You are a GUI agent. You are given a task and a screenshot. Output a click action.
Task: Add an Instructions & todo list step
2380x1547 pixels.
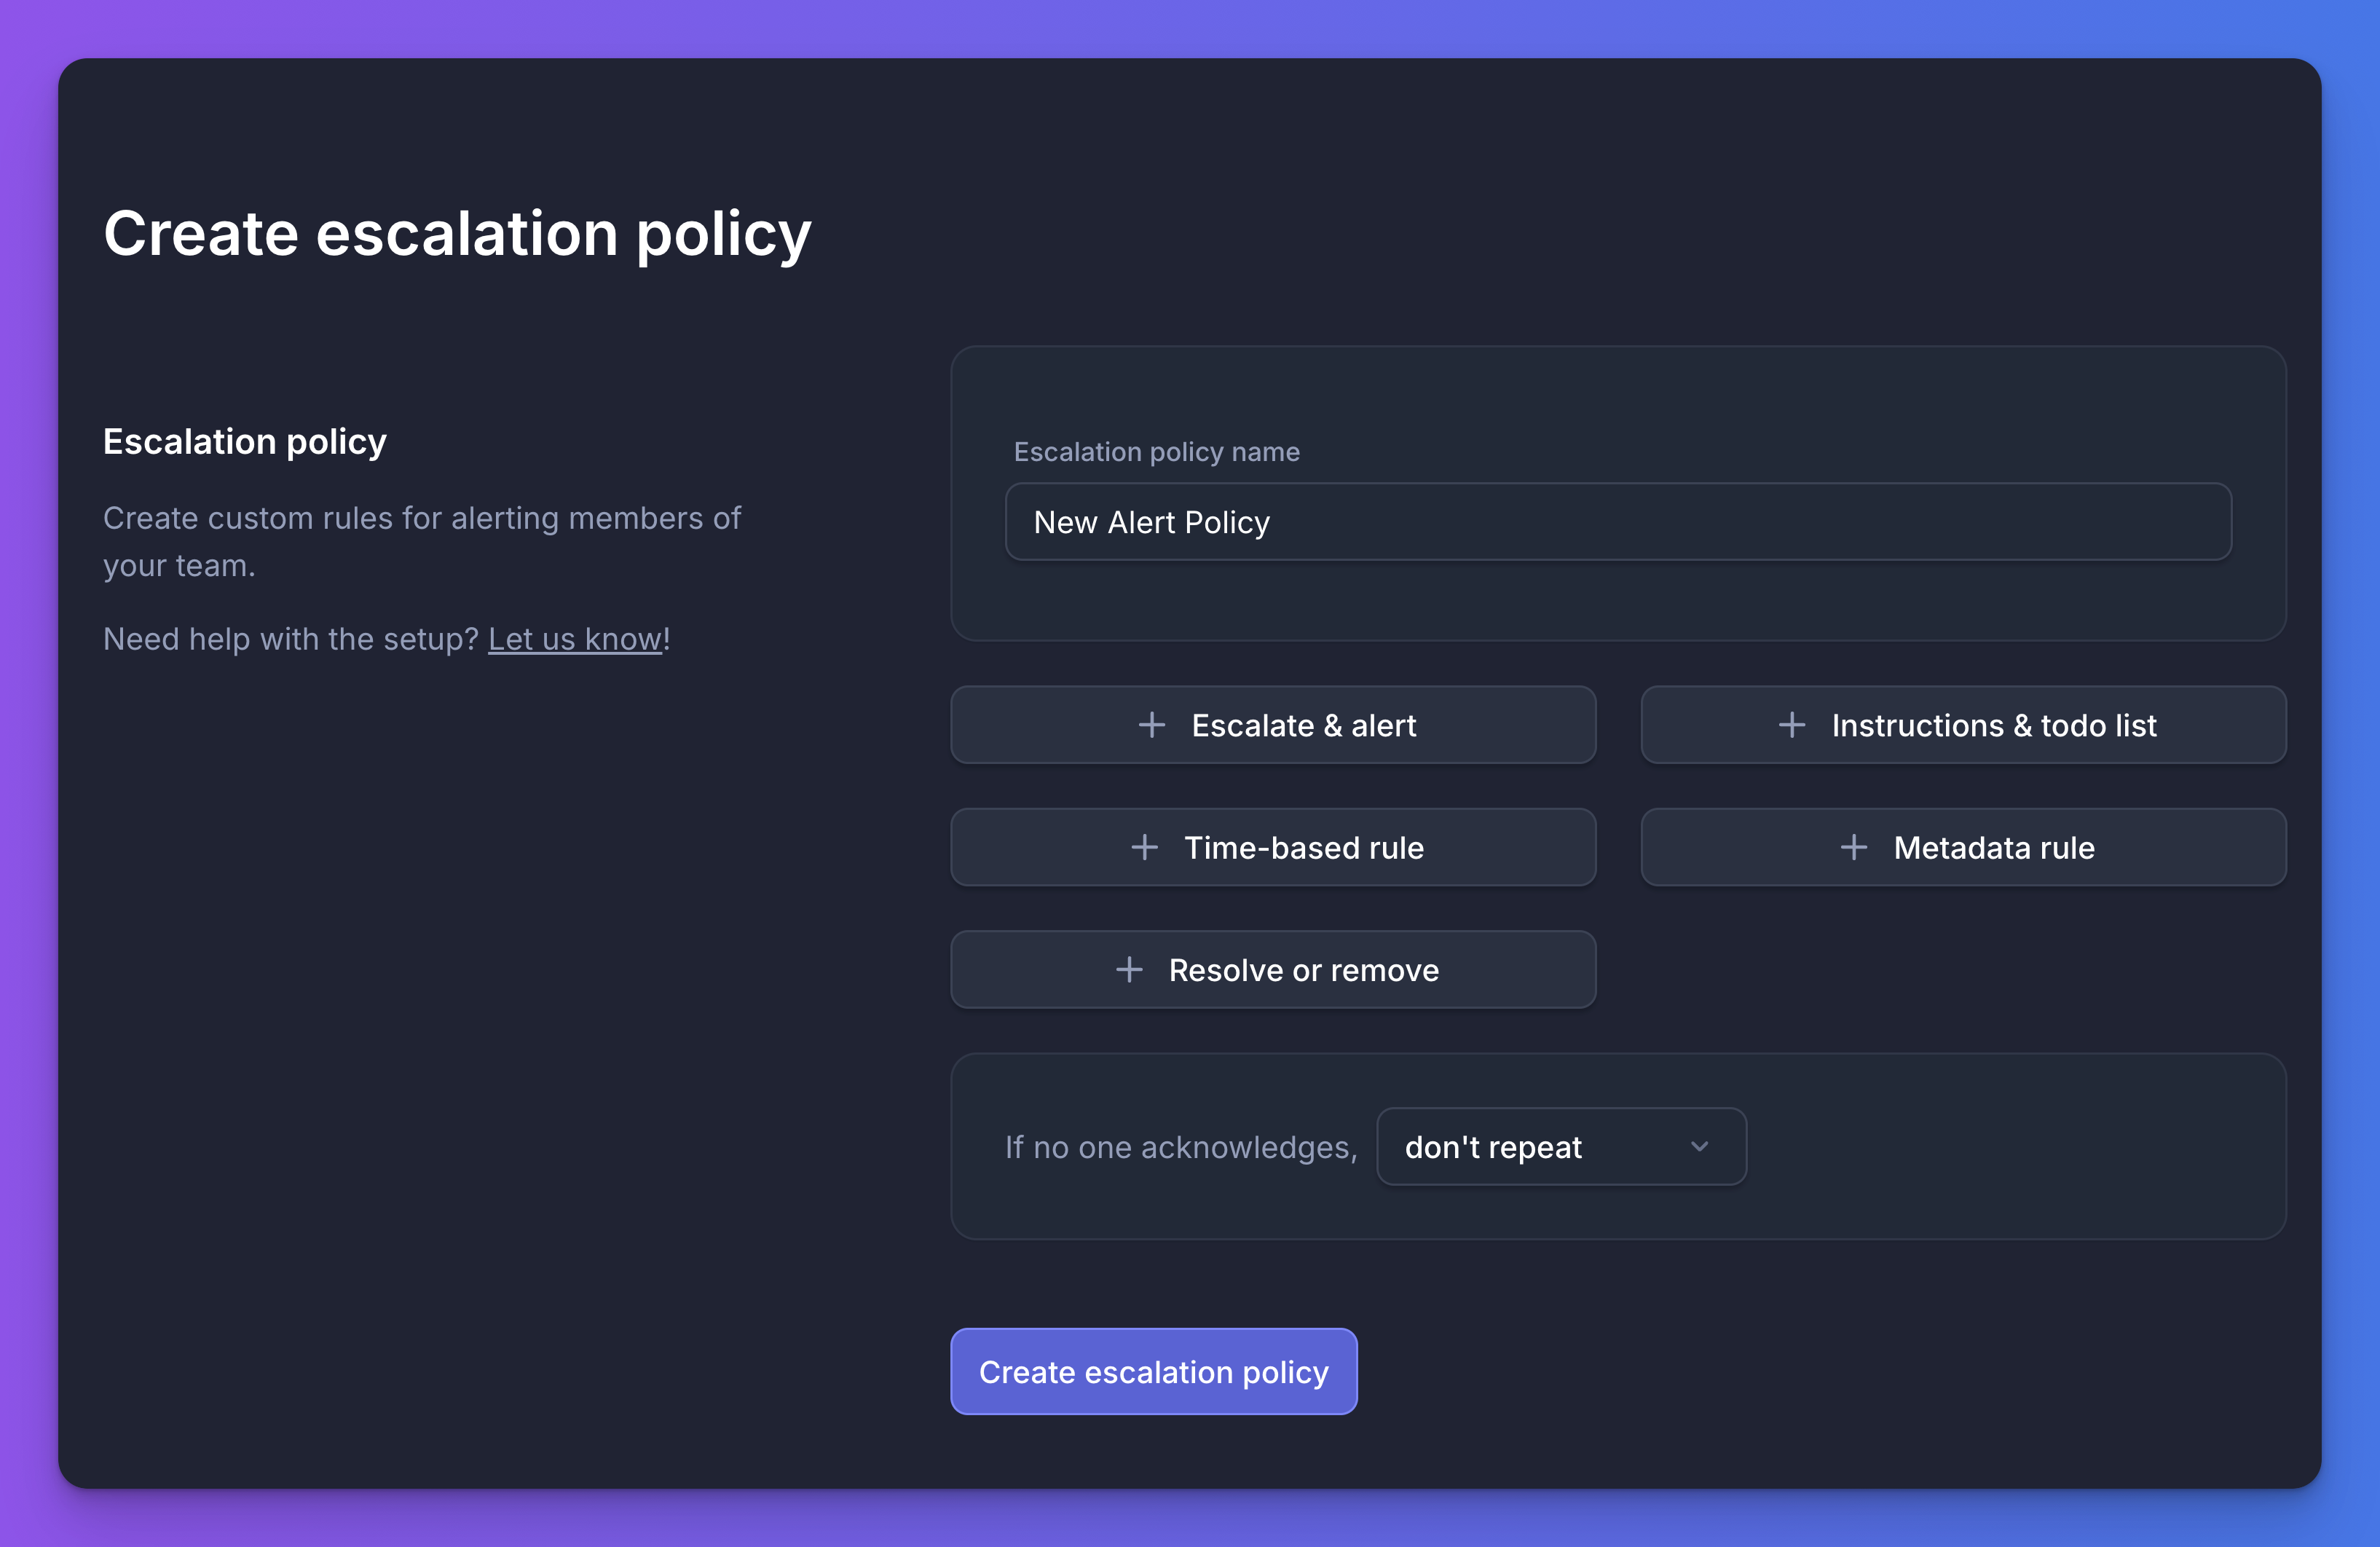pos(1963,725)
